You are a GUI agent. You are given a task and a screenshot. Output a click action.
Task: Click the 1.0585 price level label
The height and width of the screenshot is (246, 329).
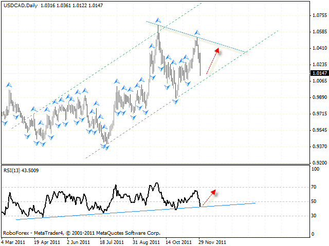pyautogui.click(x=319, y=32)
